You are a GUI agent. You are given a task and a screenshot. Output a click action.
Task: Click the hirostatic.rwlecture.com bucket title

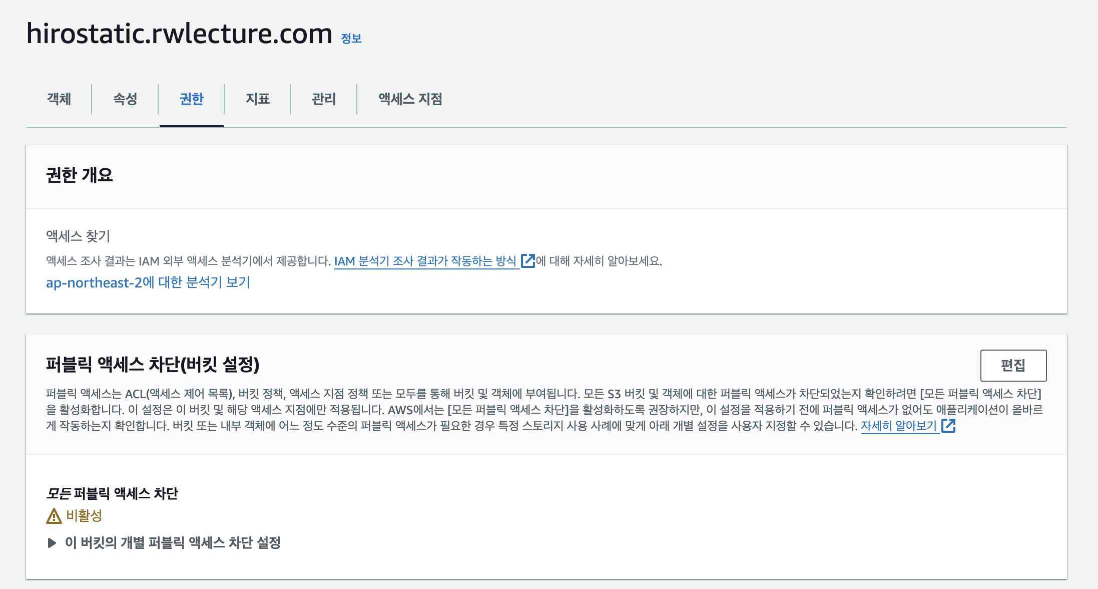[x=179, y=34]
